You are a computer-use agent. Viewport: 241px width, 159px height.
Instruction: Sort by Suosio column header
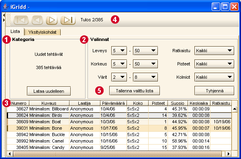[178, 103]
